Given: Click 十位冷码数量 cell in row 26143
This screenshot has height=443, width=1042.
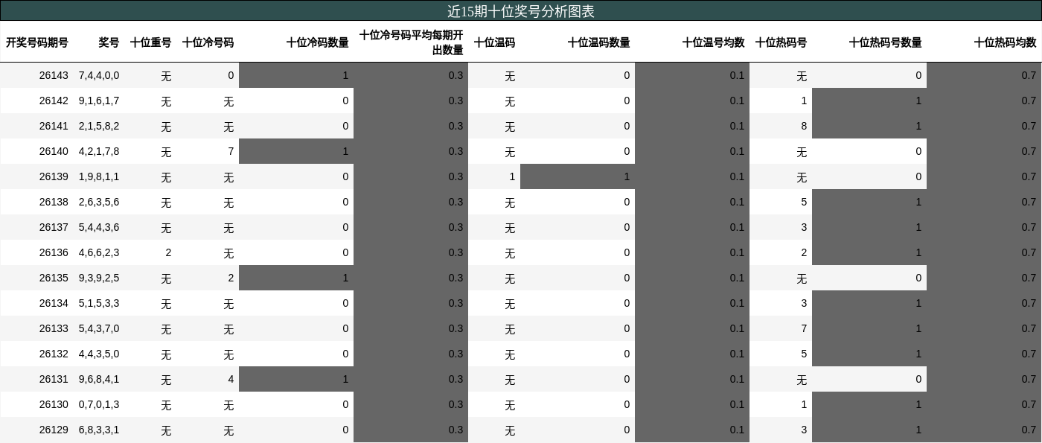Looking at the screenshot, I should click(296, 75).
